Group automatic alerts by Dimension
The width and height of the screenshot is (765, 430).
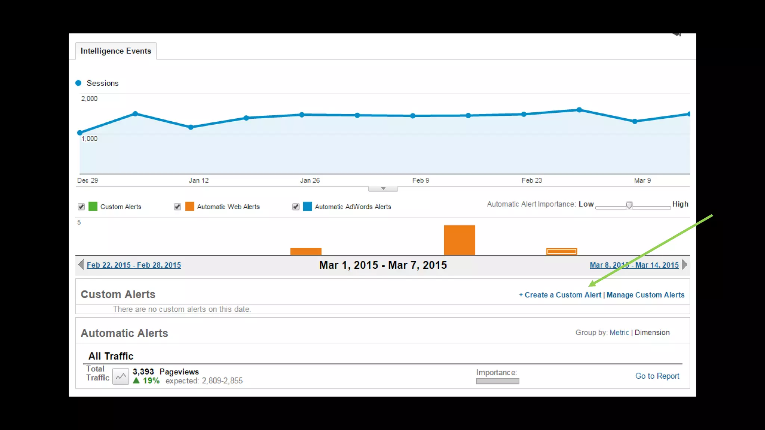point(652,333)
